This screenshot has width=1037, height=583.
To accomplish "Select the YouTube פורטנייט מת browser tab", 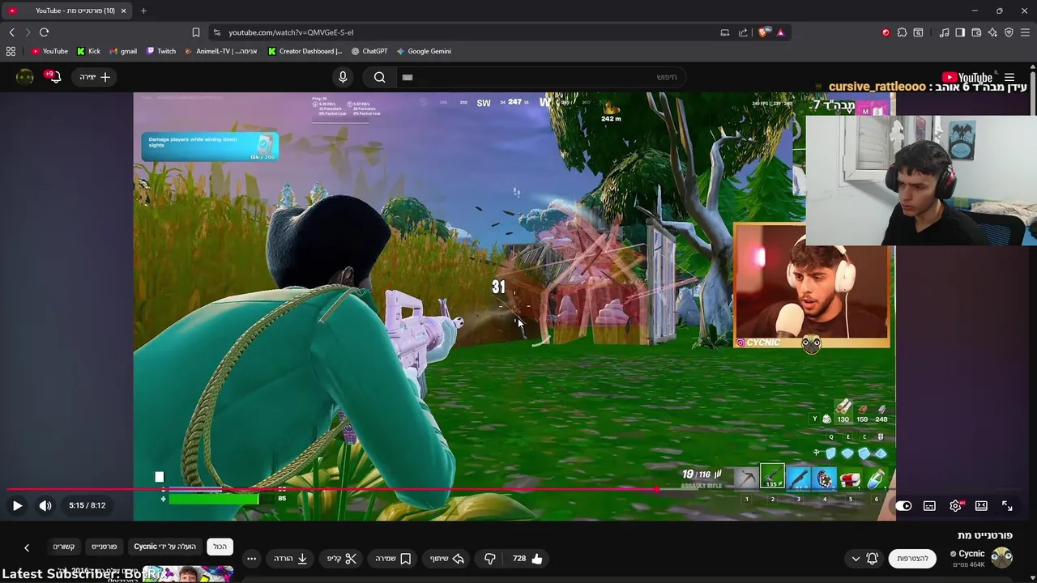I will pos(68,11).
